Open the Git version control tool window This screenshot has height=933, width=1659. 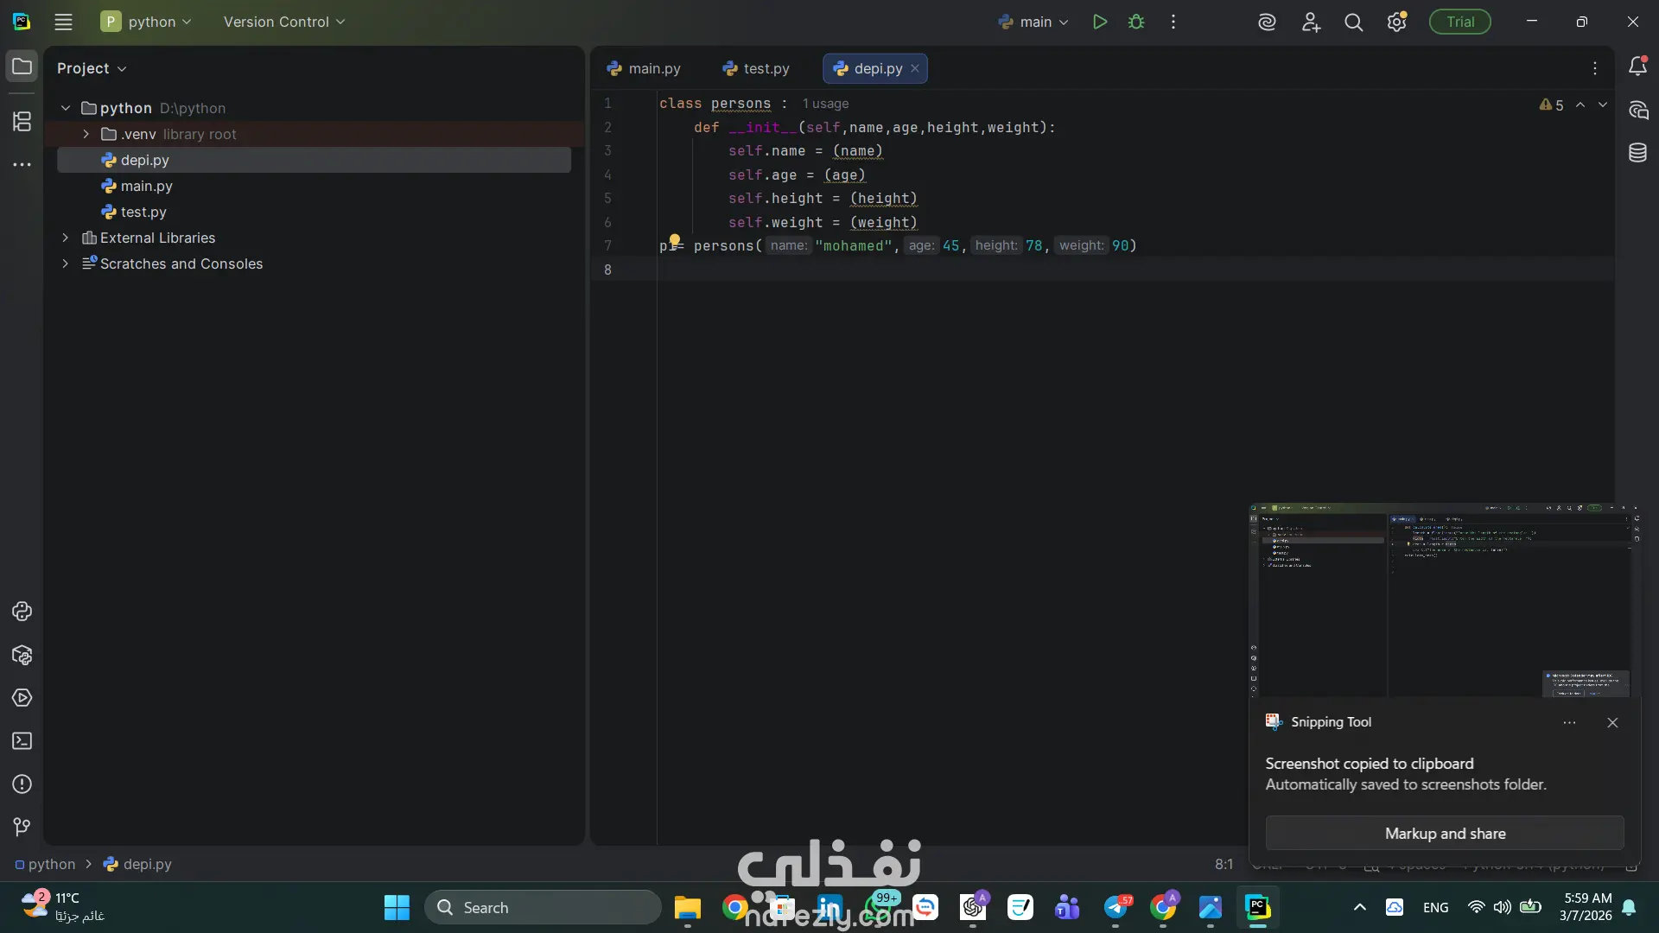[x=22, y=827]
